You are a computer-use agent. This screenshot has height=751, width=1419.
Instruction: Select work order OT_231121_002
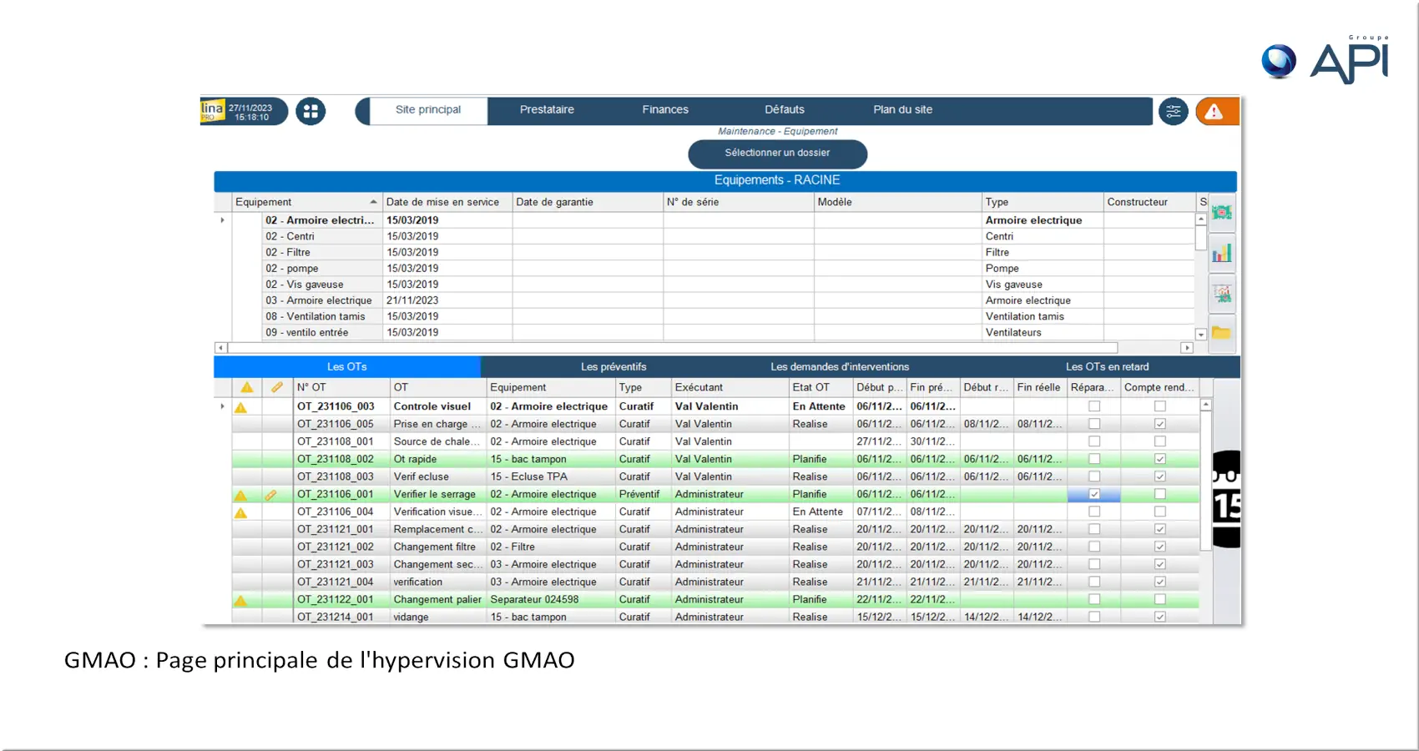coord(715,547)
